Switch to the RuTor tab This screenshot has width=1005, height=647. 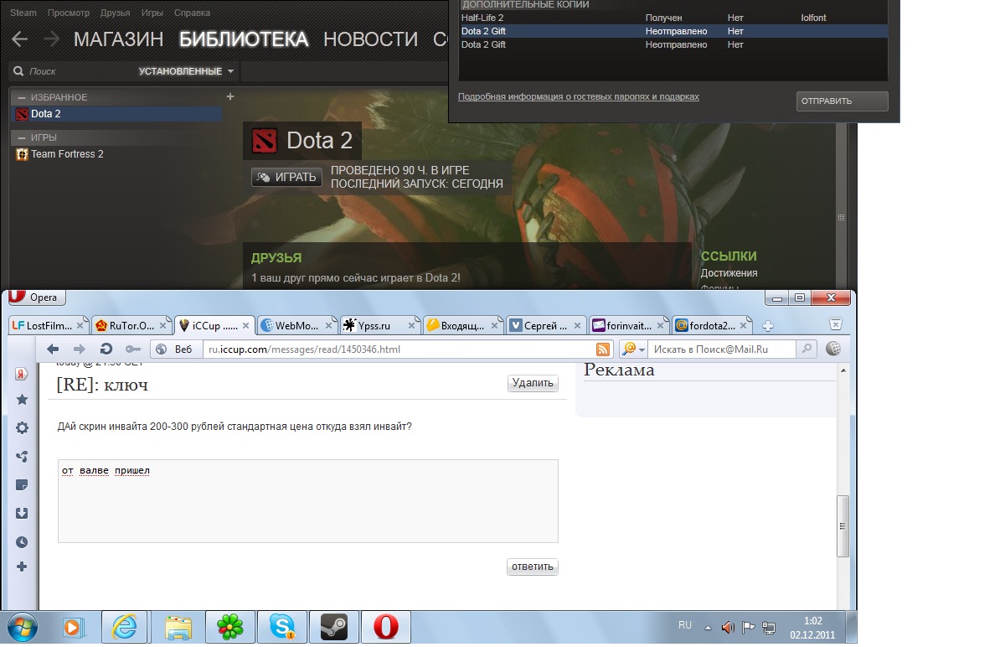[131, 325]
